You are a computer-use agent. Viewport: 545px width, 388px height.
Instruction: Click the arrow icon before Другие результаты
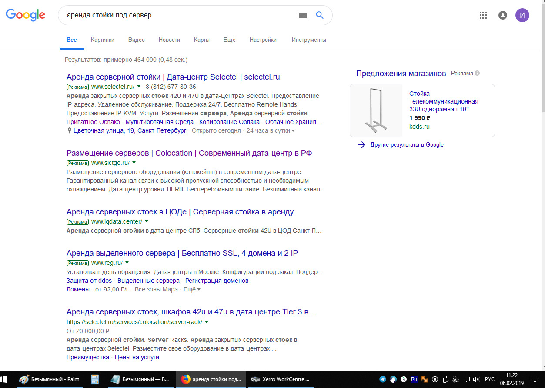361,144
